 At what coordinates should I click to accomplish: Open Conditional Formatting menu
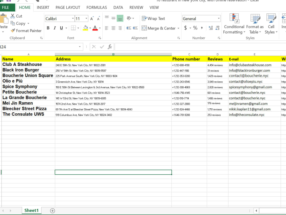point(234,24)
